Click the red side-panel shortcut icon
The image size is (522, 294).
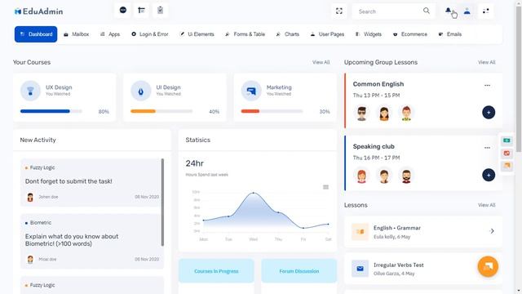pyautogui.click(x=507, y=153)
